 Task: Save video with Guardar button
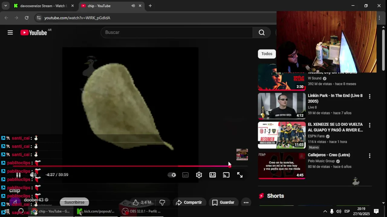223,203
